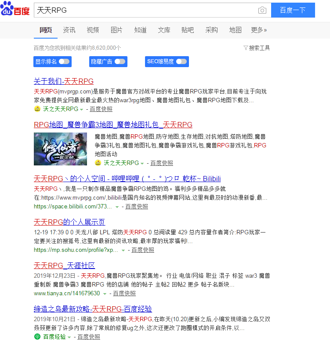Screen dimensions: 330x344
Task: Click the space.bilibili.com URL
Action: (73, 206)
